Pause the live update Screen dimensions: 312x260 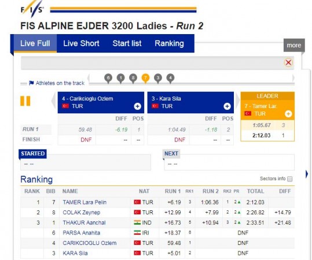pos(25,101)
